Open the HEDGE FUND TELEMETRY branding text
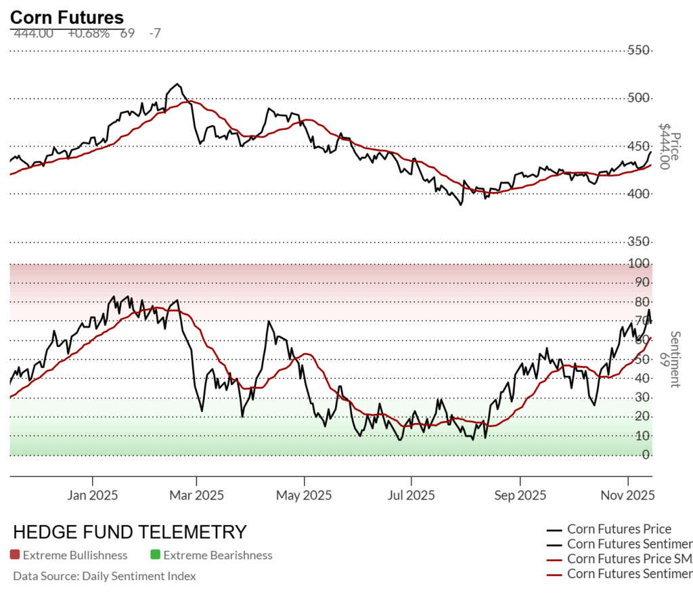The image size is (693, 595). (130, 532)
